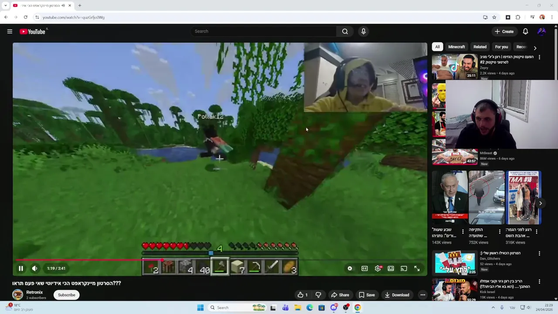Open the tab search dropdown arrow

[5, 6]
